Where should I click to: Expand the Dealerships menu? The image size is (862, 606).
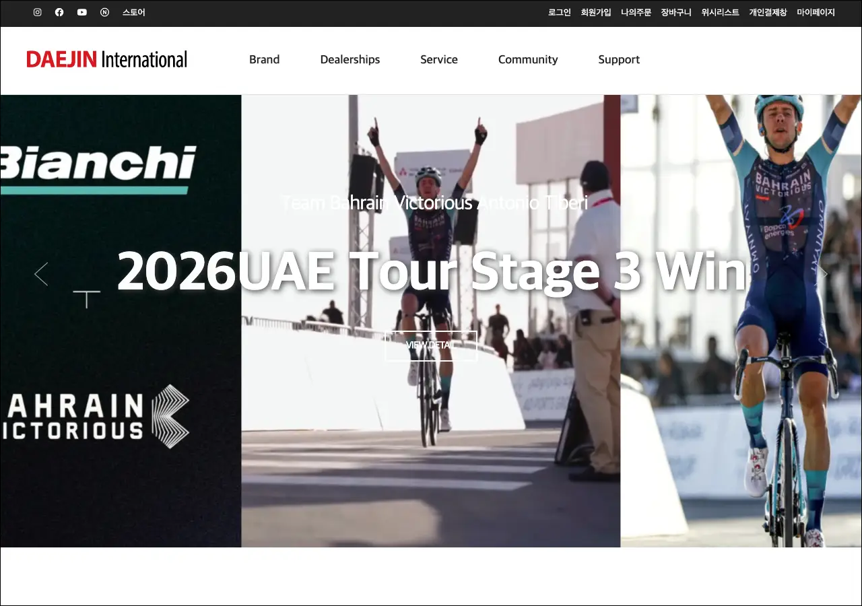[350, 59]
